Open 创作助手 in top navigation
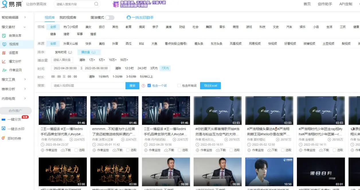The width and height of the screenshot is (360, 190). point(325,4)
